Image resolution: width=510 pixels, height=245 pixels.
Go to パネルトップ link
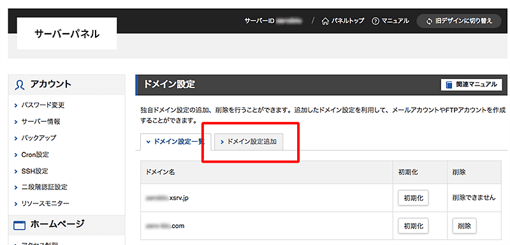point(343,21)
